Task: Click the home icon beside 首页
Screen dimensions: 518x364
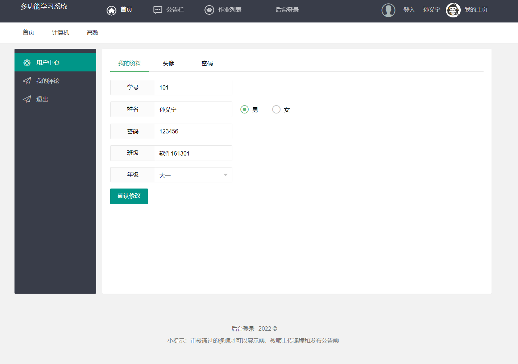Action: pos(111,10)
